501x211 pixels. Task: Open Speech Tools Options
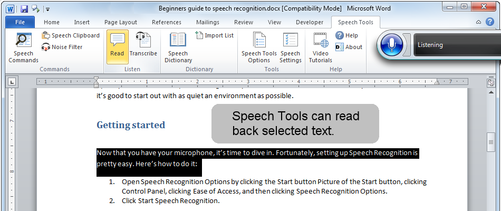[259, 47]
